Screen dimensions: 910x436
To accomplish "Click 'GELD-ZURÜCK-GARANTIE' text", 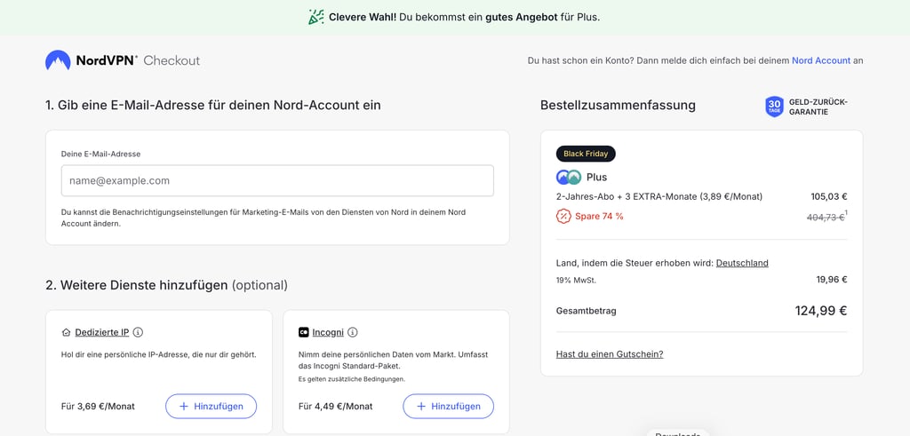I will pos(818,107).
